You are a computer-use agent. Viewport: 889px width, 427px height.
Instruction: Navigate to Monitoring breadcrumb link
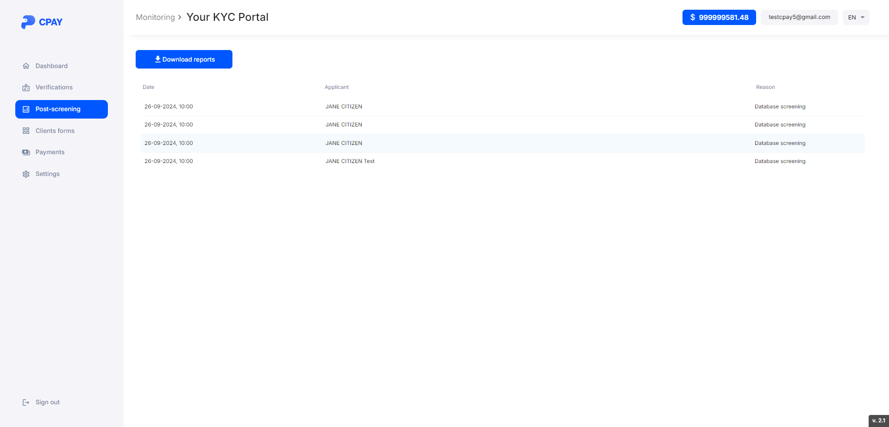point(155,17)
